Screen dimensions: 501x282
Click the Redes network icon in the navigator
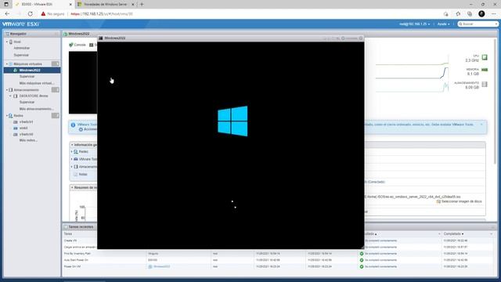click(10, 115)
